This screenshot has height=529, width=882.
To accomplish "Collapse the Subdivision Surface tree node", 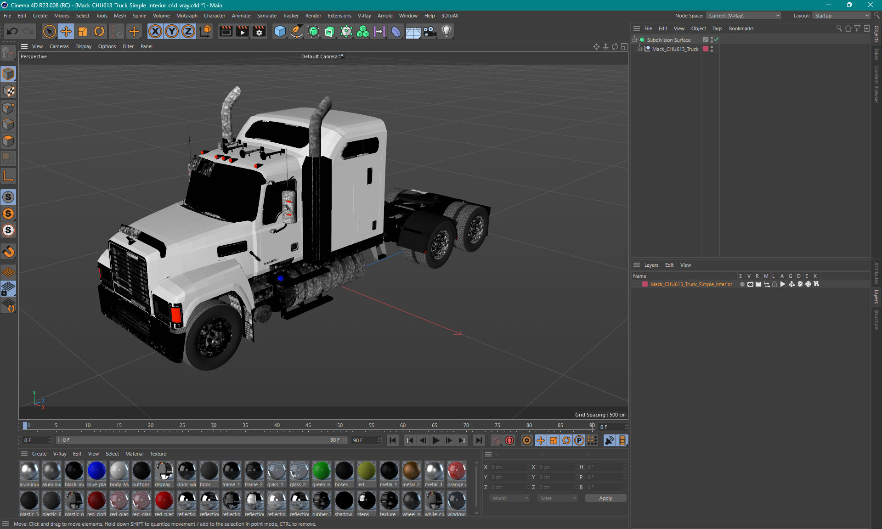I will [x=635, y=40].
